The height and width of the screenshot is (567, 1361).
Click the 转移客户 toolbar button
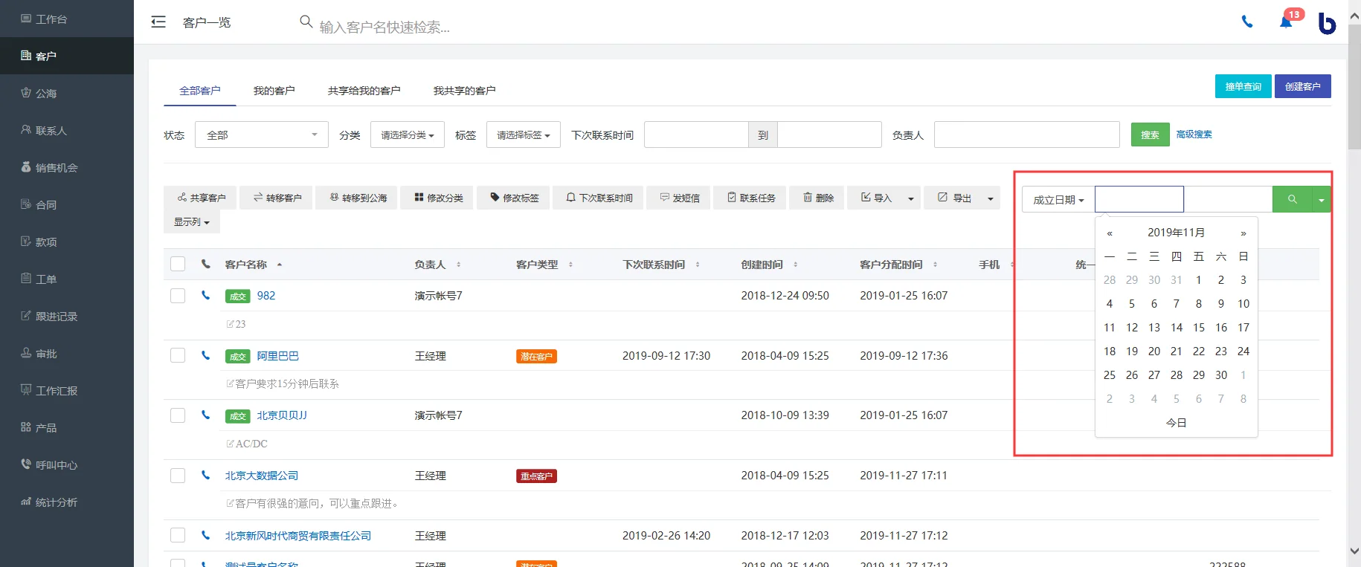277,198
